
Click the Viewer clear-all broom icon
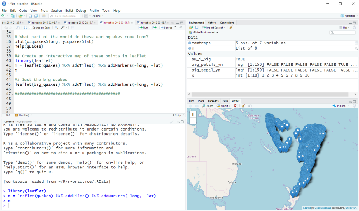pyautogui.click(x=243, y=106)
